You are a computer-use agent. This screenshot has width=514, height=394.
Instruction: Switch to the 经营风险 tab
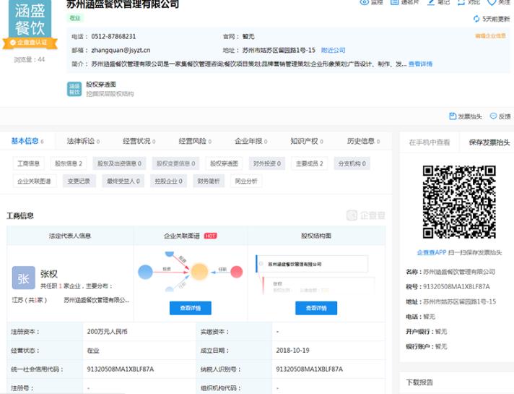click(x=195, y=141)
